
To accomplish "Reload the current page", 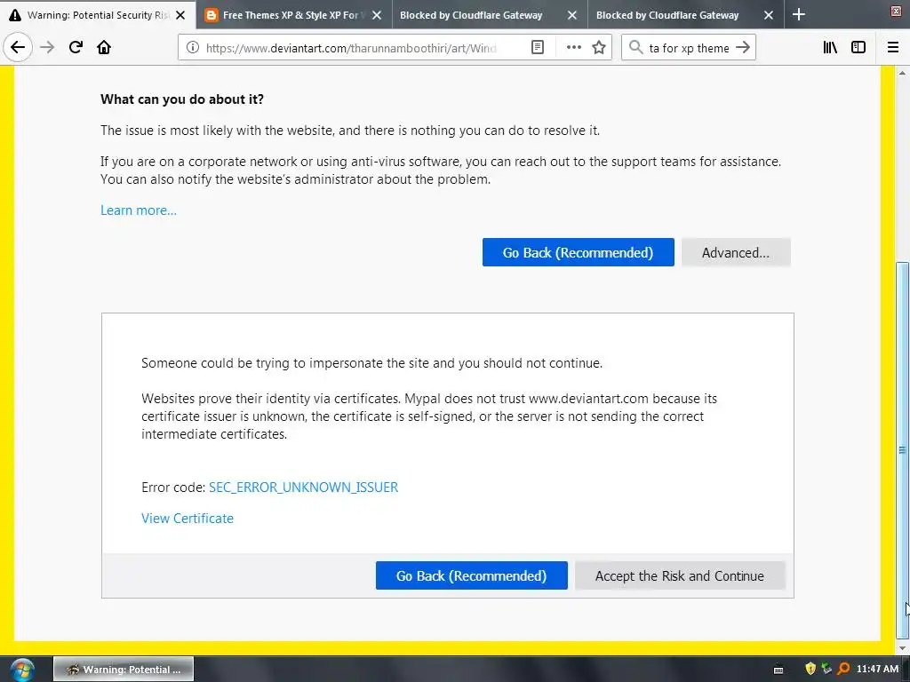I will coord(76,48).
